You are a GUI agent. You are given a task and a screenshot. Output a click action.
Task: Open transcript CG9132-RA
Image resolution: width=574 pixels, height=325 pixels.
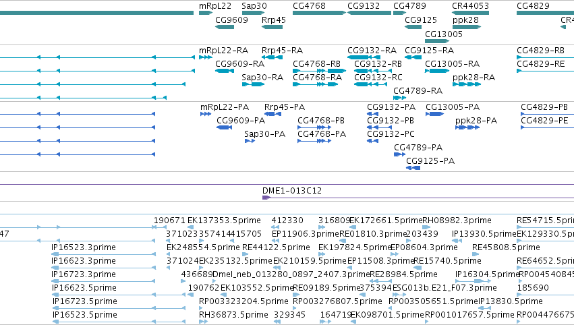(372, 51)
